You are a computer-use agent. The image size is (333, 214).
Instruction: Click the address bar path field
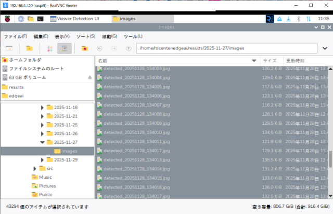pos(226,48)
